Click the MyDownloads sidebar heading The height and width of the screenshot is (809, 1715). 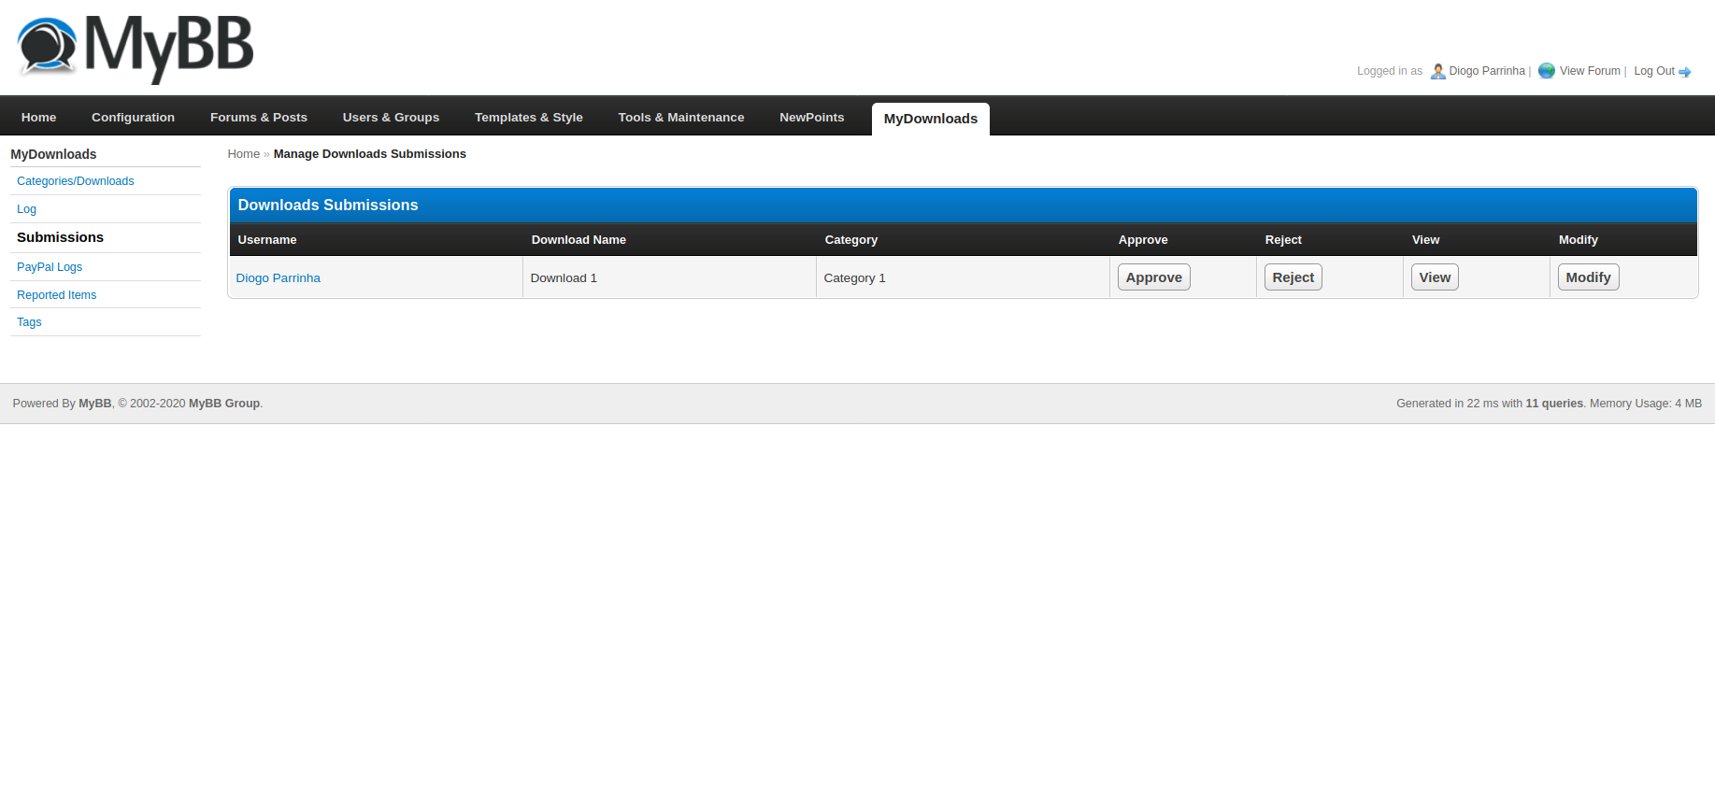pos(53,154)
